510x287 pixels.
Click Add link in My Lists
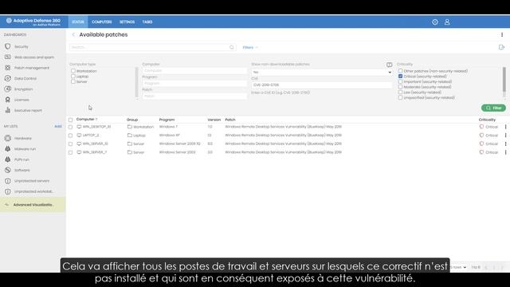coord(58,126)
